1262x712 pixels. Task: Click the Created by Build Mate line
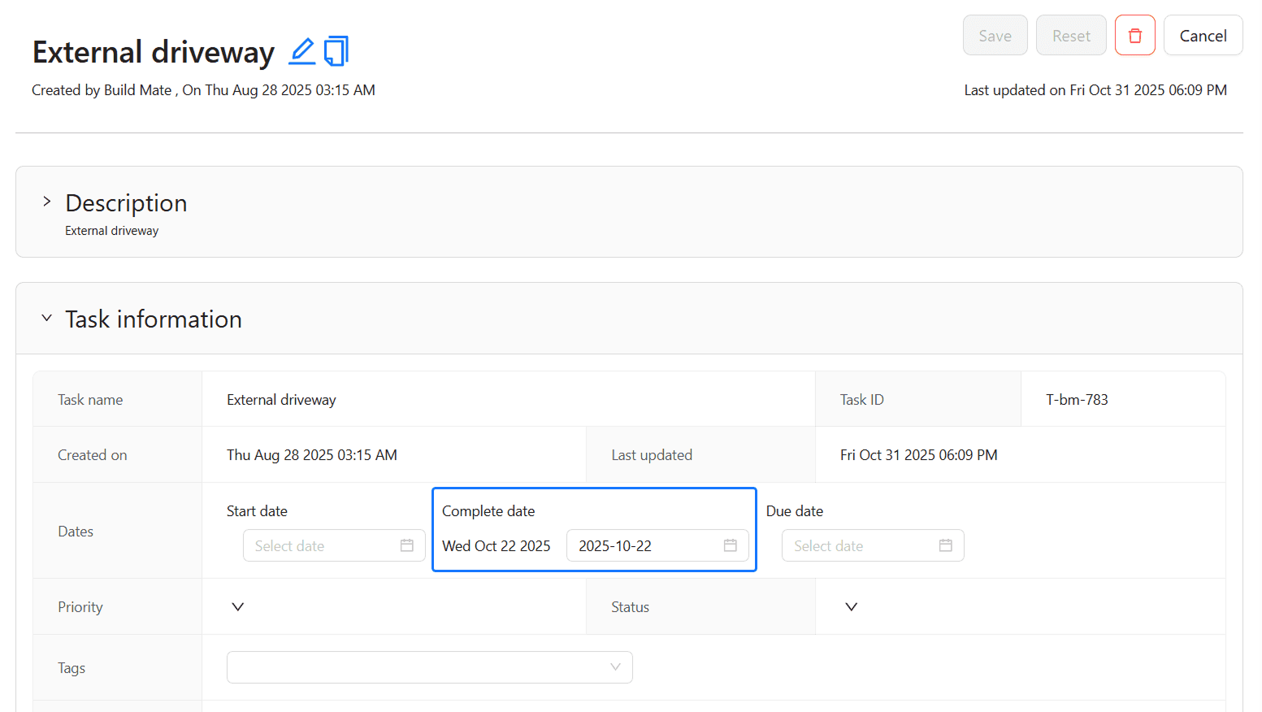203,90
